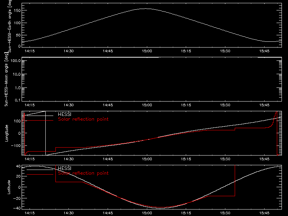Image resolution: width=288 pixels, height=216 pixels.
Task: Click red legend line sample in Longitude plot
Action: [40, 121]
